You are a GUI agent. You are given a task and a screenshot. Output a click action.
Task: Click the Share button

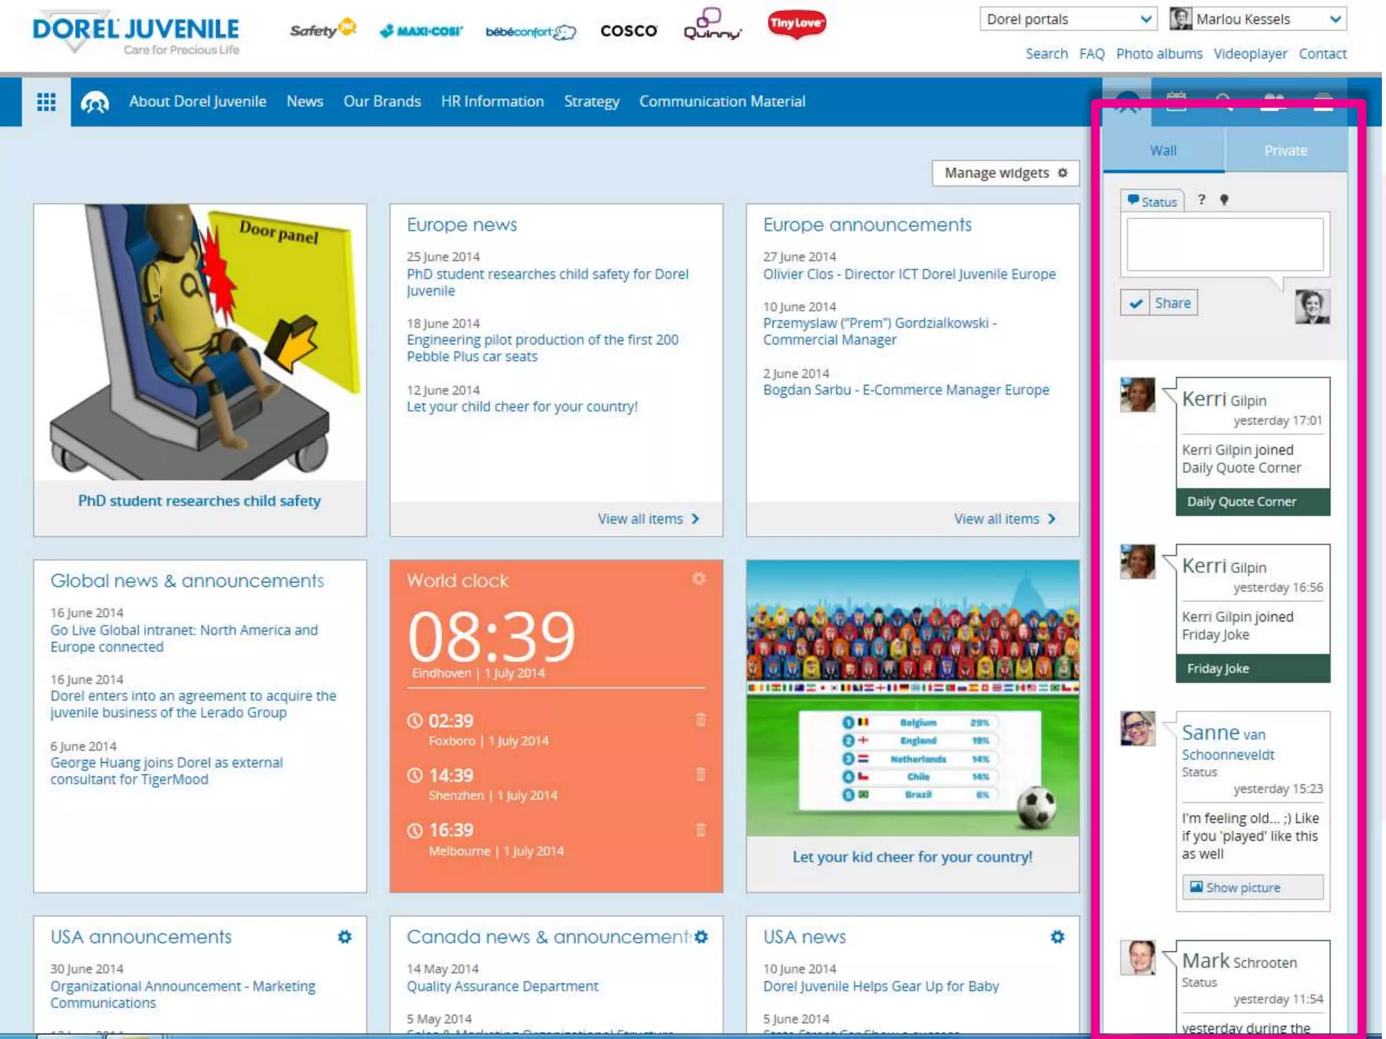[1159, 302]
